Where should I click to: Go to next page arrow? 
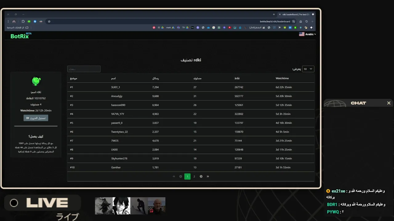(x=201, y=176)
